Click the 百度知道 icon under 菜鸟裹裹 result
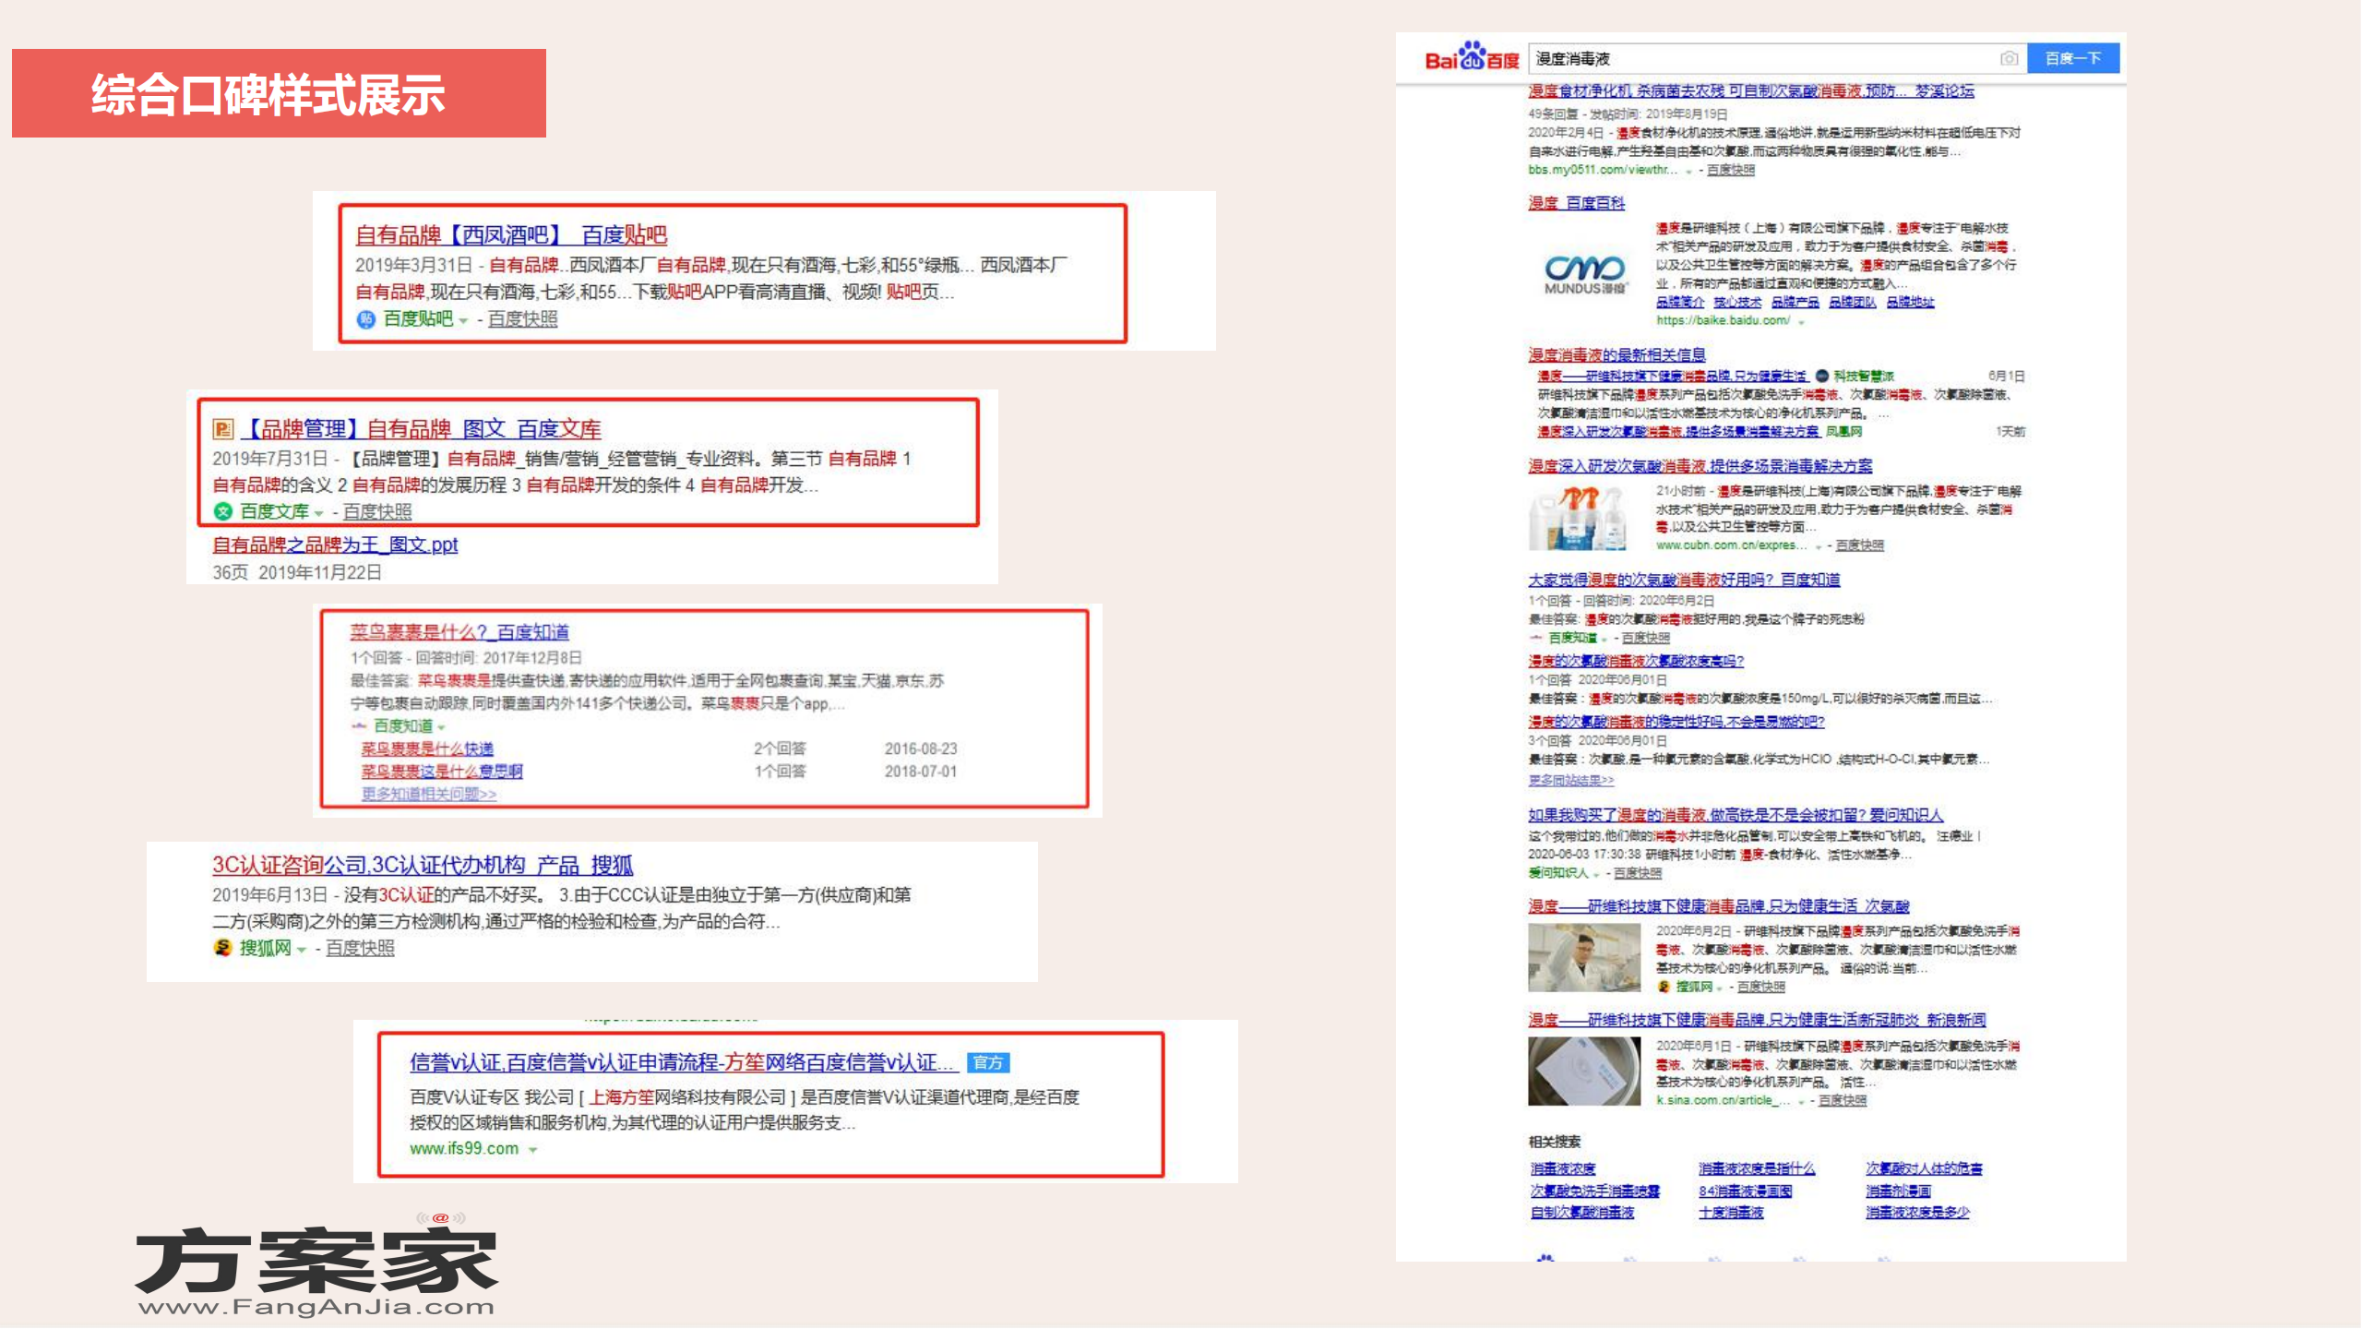2362x1329 pixels. tap(359, 726)
